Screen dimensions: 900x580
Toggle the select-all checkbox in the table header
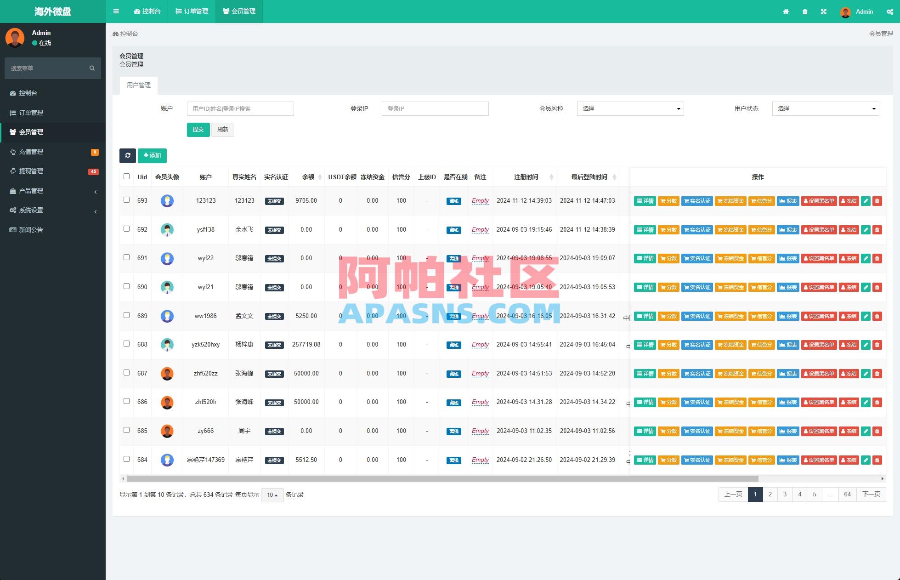[126, 176]
